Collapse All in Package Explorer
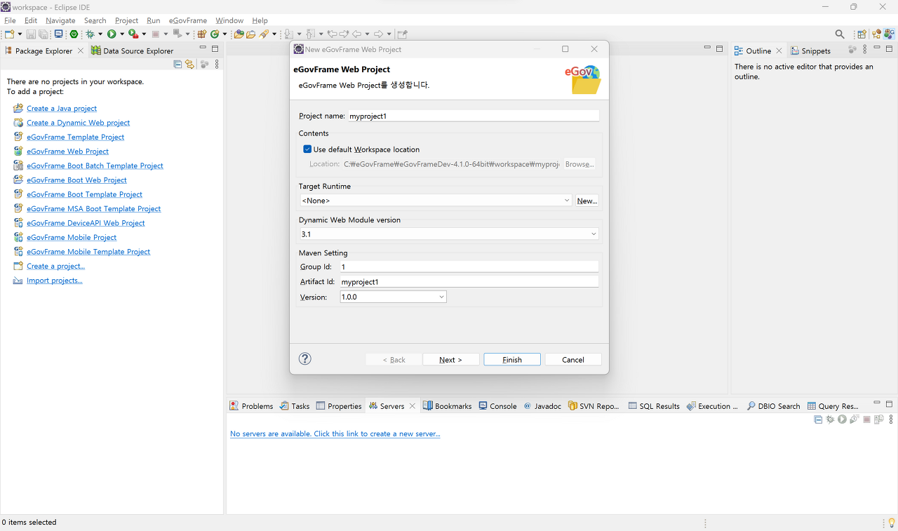 point(178,64)
